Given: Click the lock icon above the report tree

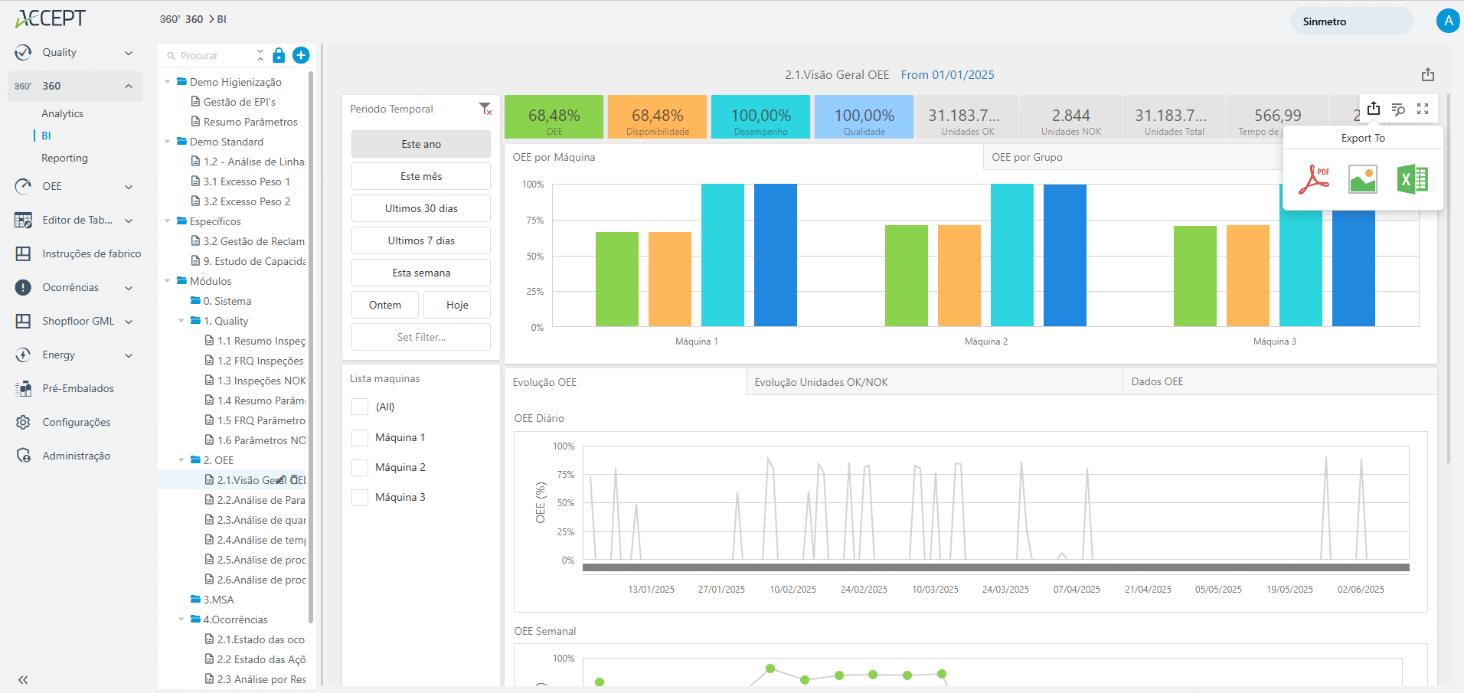Looking at the screenshot, I should (279, 55).
